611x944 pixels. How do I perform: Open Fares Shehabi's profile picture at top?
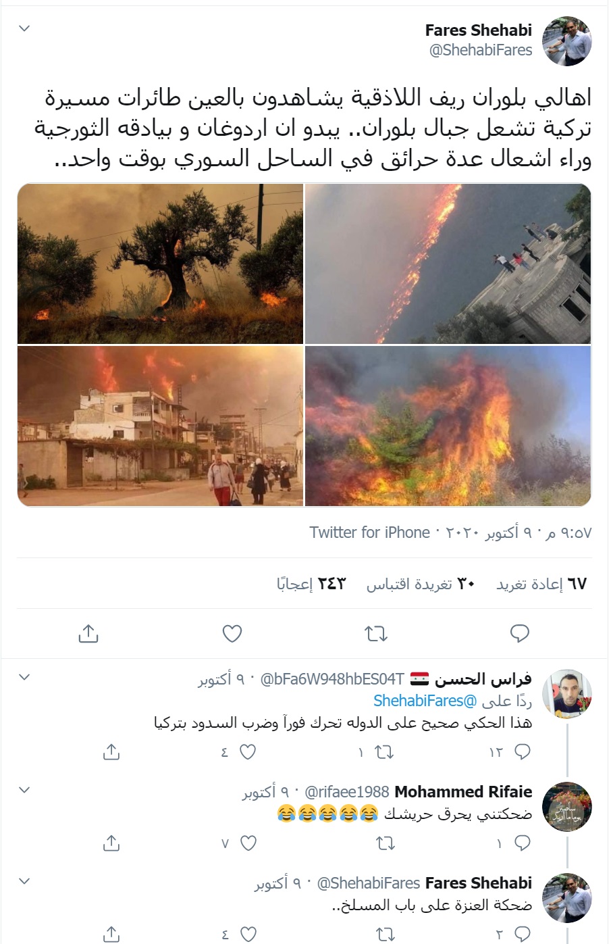(567, 41)
